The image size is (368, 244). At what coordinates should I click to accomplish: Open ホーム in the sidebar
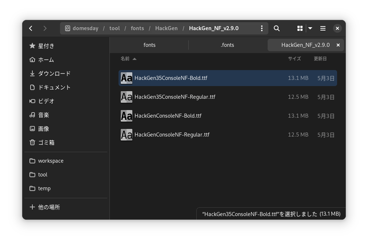66,60
